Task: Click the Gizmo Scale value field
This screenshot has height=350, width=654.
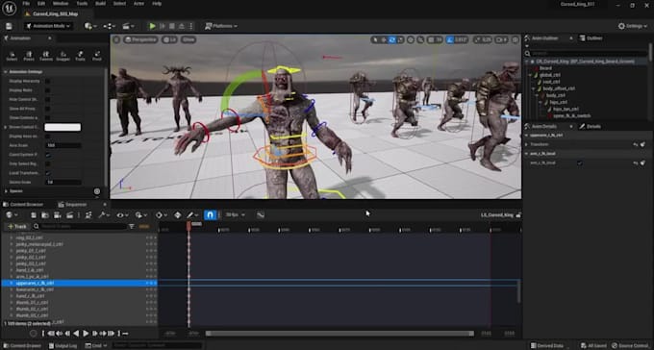Action: (63, 182)
